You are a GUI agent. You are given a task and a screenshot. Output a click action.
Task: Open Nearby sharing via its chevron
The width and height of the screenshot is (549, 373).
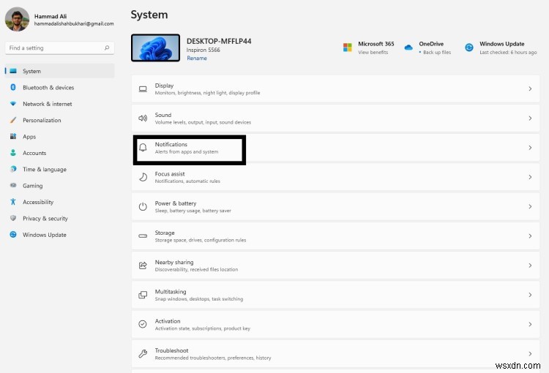530,265
